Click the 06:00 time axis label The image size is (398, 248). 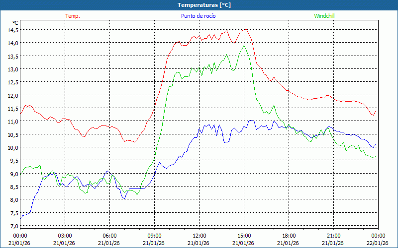point(109,236)
